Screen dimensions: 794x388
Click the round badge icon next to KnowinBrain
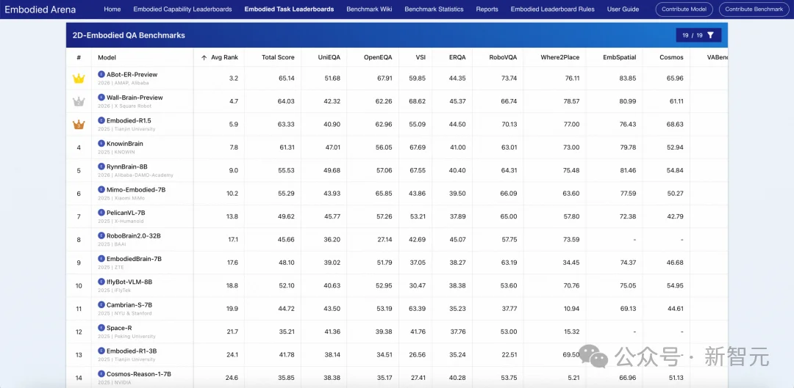coord(101,144)
